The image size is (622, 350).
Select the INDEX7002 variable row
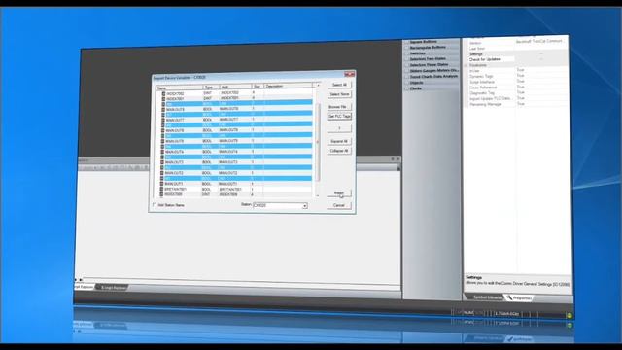click(x=236, y=93)
